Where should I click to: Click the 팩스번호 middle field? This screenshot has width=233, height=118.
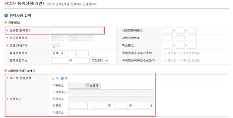(180, 46)
